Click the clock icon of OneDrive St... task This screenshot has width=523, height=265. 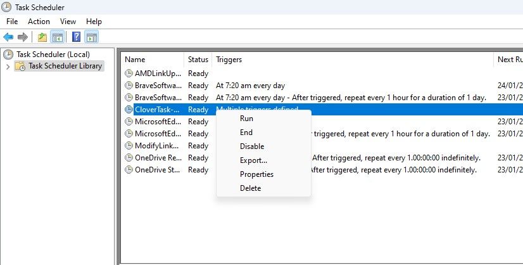click(129, 169)
